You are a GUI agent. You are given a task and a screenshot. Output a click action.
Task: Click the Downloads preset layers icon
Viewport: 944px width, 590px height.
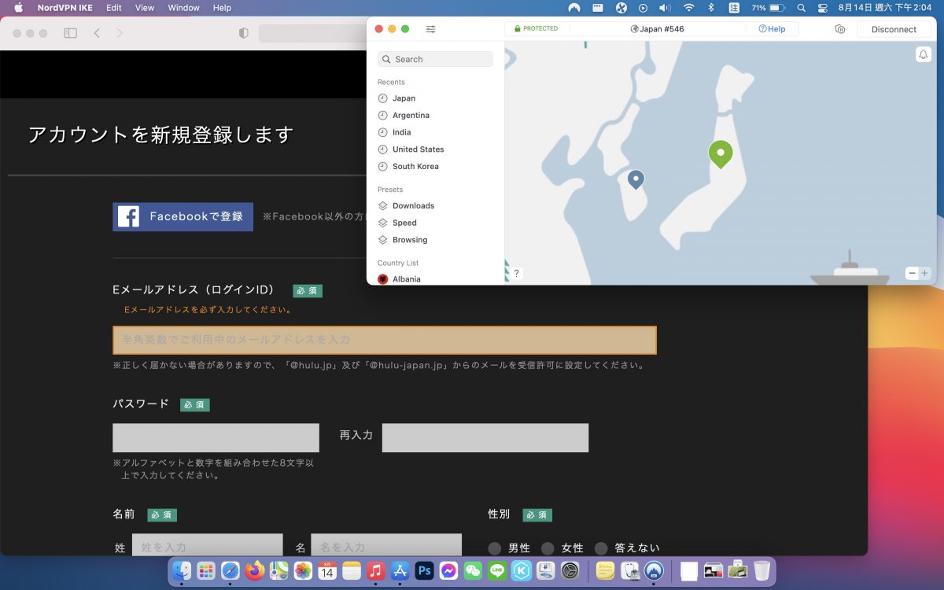click(x=383, y=205)
